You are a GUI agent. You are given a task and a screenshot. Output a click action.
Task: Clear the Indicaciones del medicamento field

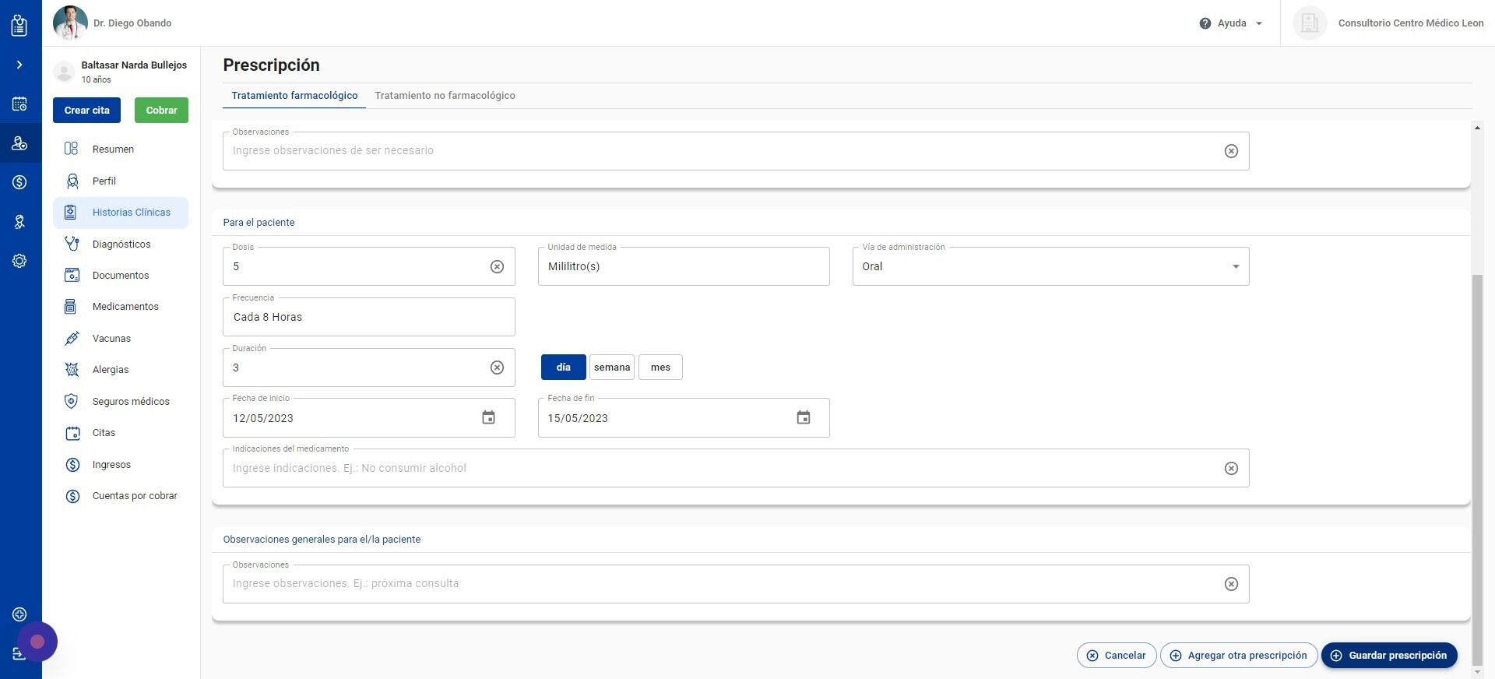point(1231,469)
